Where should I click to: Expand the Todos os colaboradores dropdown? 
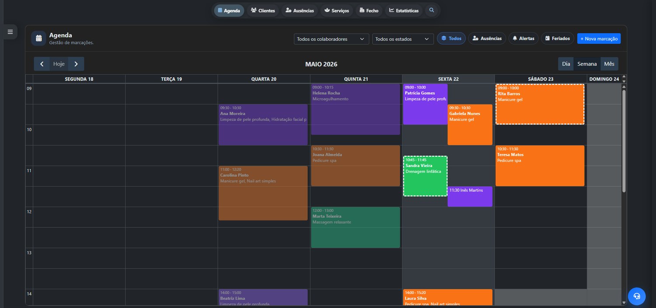click(x=331, y=39)
